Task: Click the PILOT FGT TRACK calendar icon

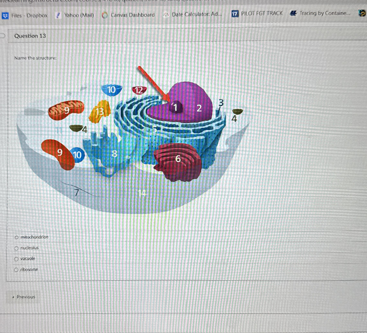Action: coord(234,14)
